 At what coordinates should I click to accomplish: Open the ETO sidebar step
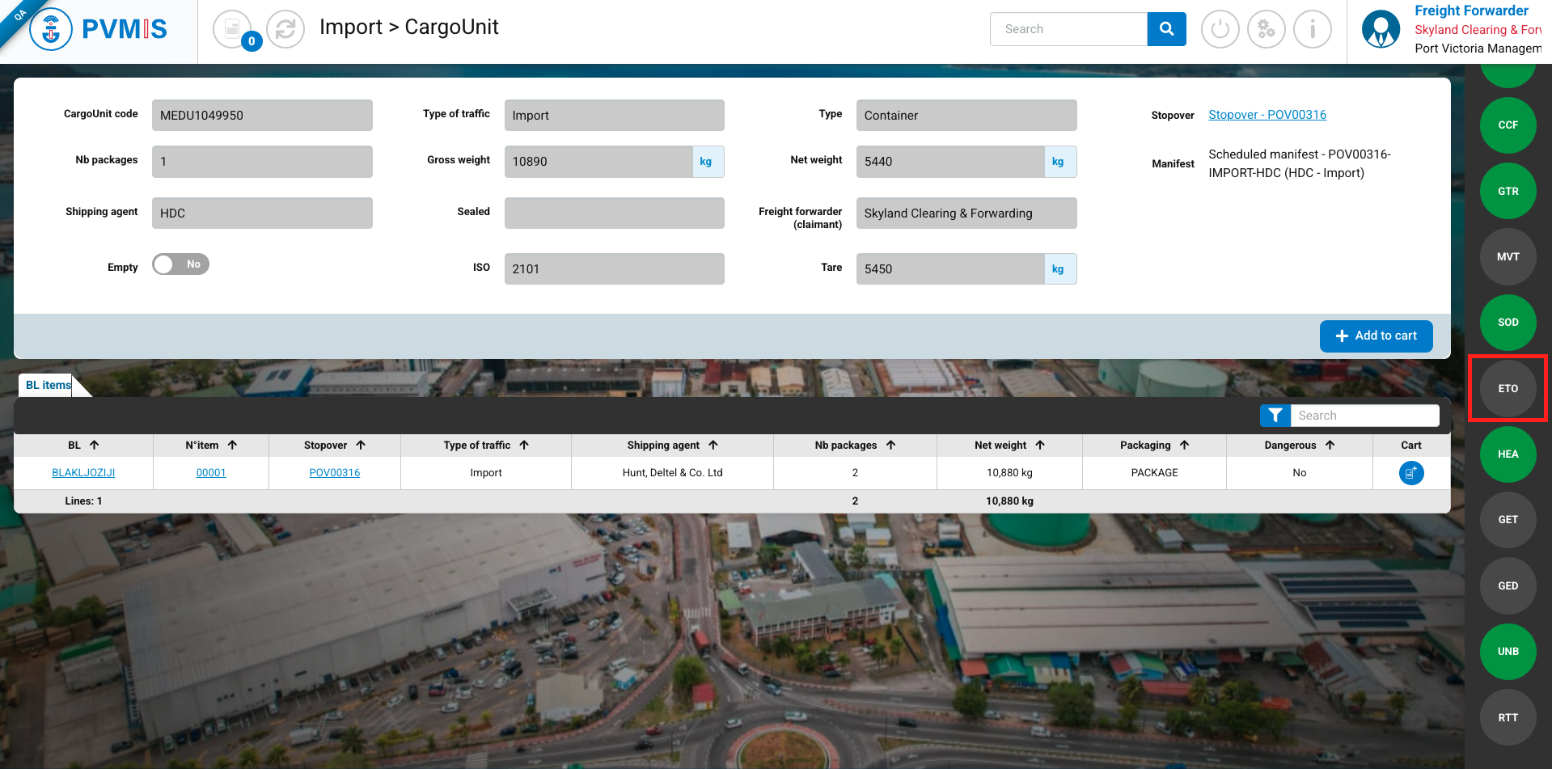click(x=1508, y=389)
